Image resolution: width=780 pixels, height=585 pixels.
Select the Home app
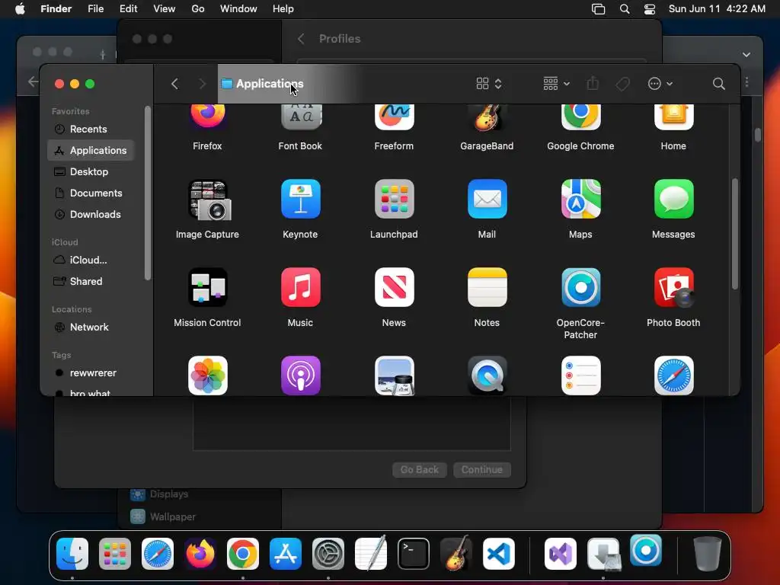[673, 117]
